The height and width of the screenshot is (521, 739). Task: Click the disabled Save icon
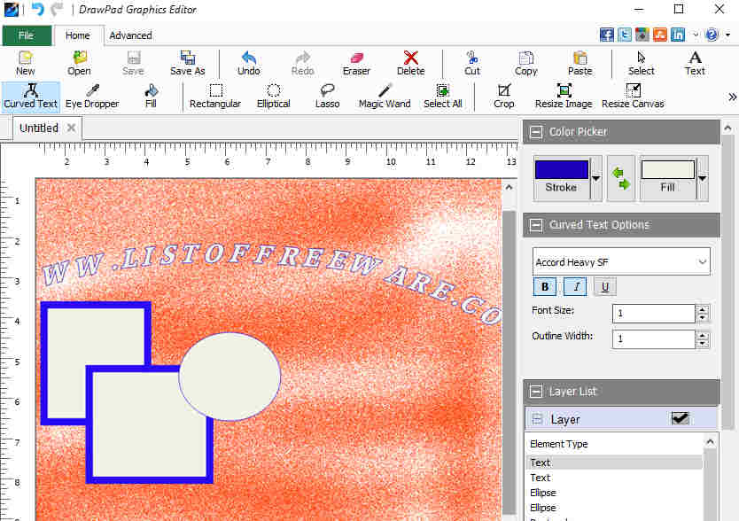point(134,63)
